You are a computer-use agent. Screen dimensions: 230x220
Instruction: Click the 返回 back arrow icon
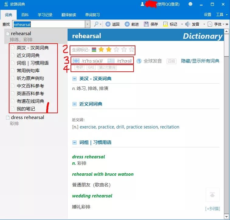click(x=108, y=24)
